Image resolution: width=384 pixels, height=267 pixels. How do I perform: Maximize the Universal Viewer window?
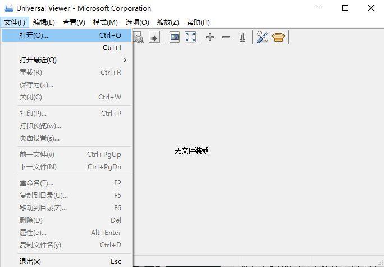pos(345,8)
